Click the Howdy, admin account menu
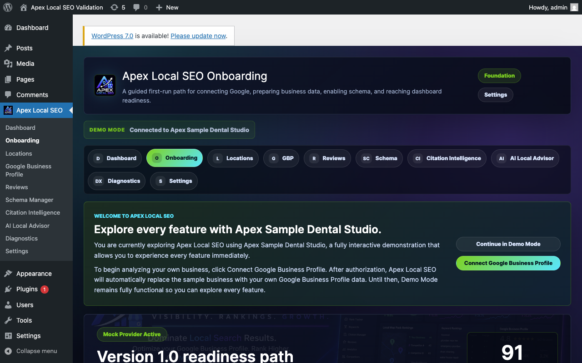 553,7
